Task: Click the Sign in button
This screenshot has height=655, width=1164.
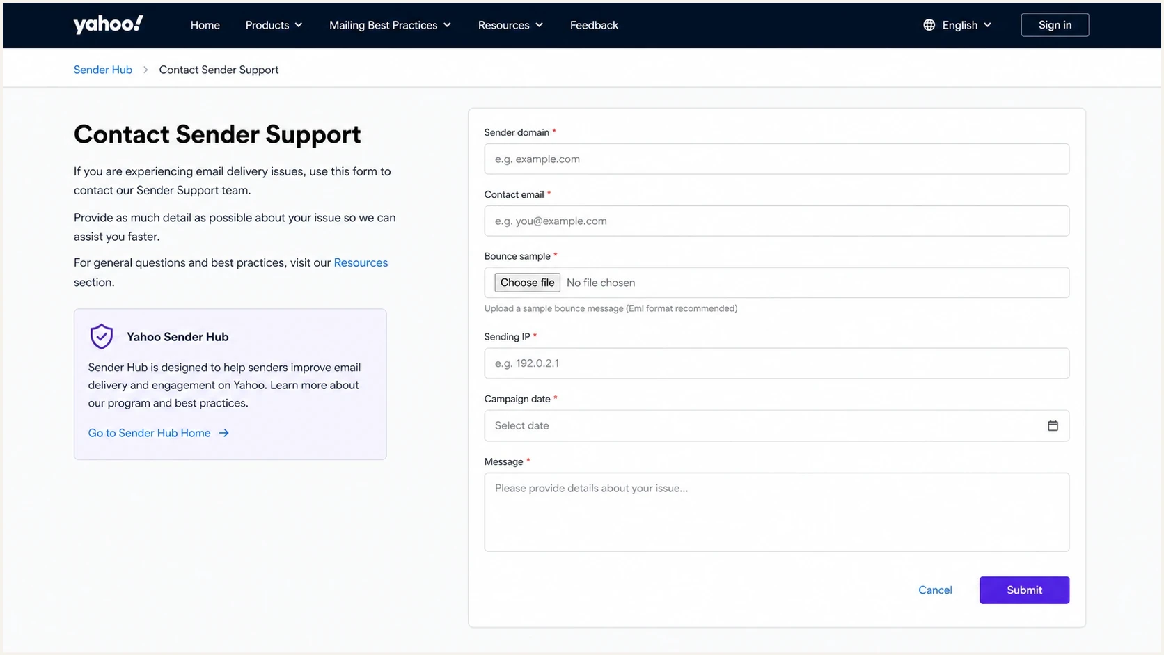Action: click(1055, 25)
